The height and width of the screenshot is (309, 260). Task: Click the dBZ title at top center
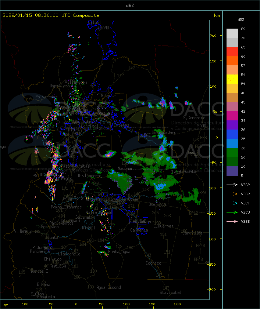click(x=130, y=6)
